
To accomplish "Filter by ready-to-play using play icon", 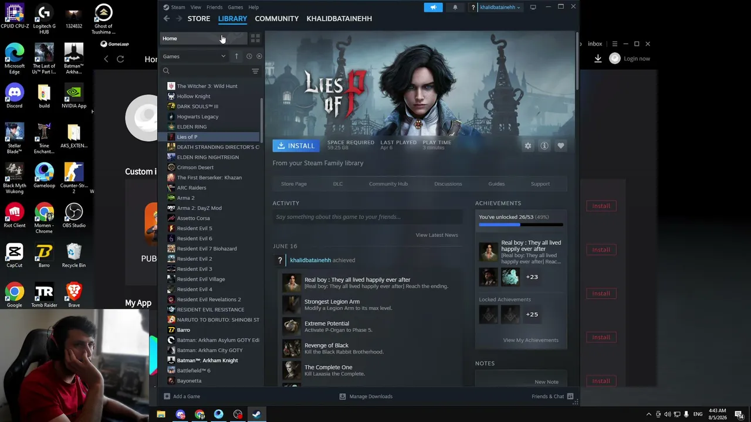I will (x=259, y=56).
